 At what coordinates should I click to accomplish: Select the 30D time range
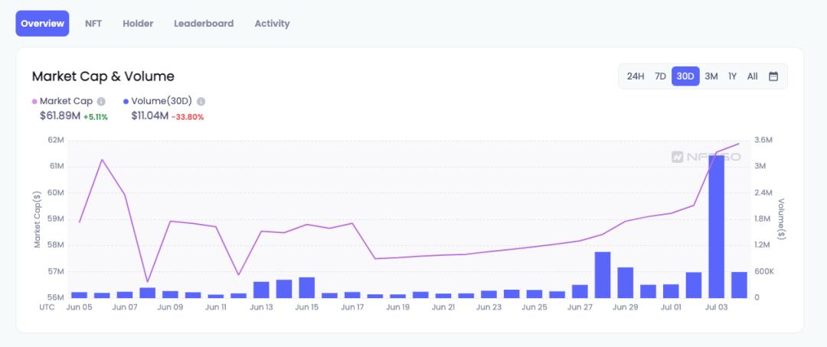pos(685,76)
